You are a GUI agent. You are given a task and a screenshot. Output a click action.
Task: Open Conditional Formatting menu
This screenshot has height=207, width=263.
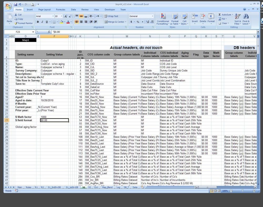(163, 19)
